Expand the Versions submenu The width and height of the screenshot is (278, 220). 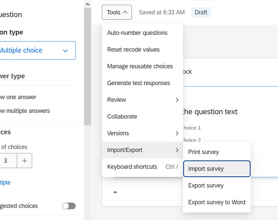pyautogui.click(x=142, y=133)
